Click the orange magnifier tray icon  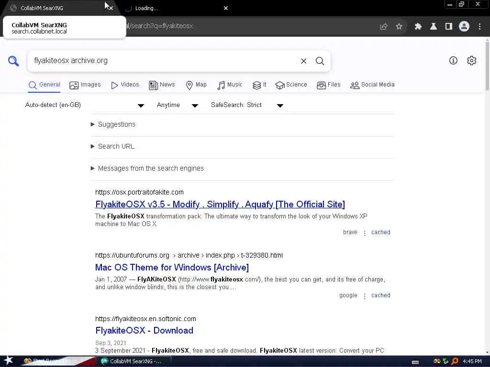[x=455, y=361]
